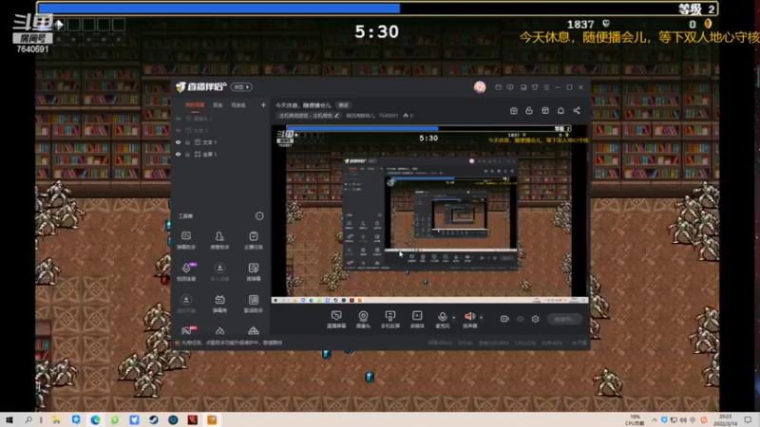Add a new scene with the plus button
Screen dimensions: 760x427
tap(263, 105)
